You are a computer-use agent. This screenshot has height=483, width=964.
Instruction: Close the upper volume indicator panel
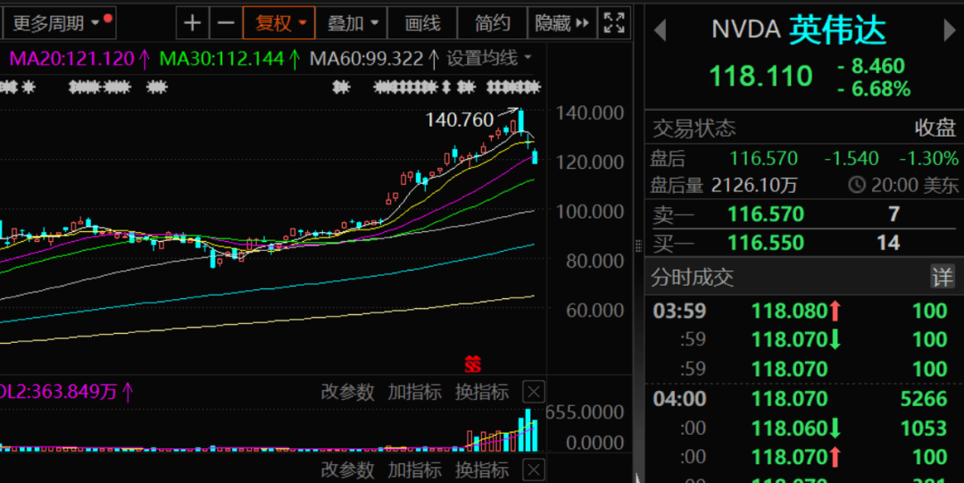[533, 392]
